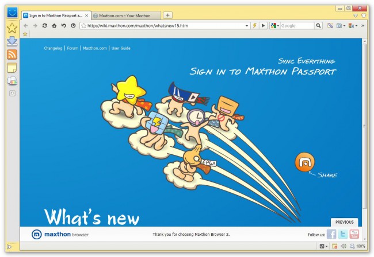374x257 pixels.
Task: Click the PREVIOUS button
Action: pyautogui.click(x=345, y=222)
